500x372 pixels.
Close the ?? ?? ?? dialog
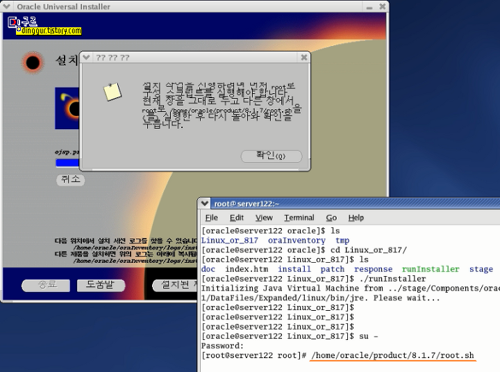(x=304, y=58)
